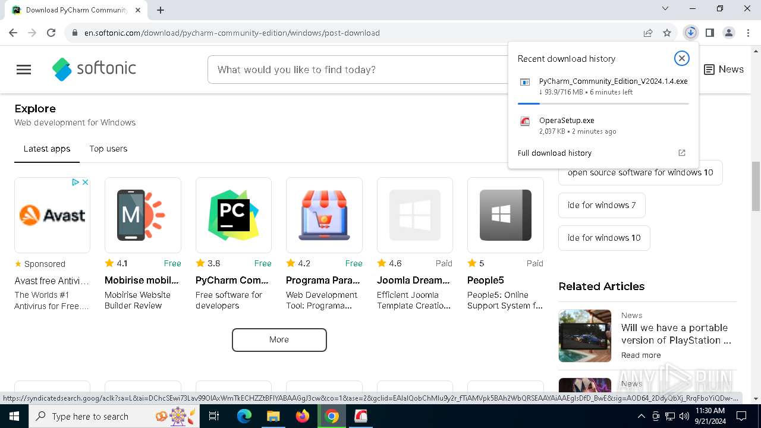The image size is (761, 428).
Task: Show hidden system tray icons
Action: coord(641,416)
